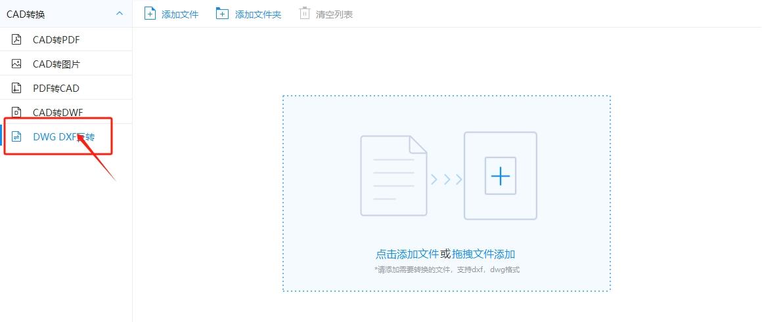
Task: Click the 清空列表 trash can icon
Action: click(x=304, y=14)
